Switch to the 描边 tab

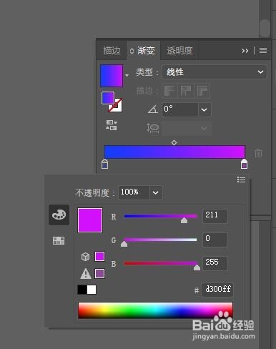(112, 51)
